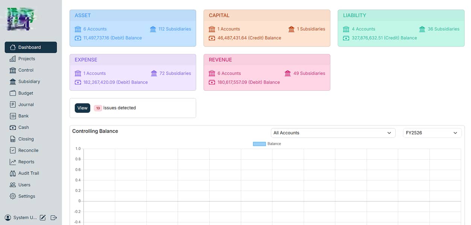Go to the Closing menu item
Screen dimensions: 471x225
[26, 139]
